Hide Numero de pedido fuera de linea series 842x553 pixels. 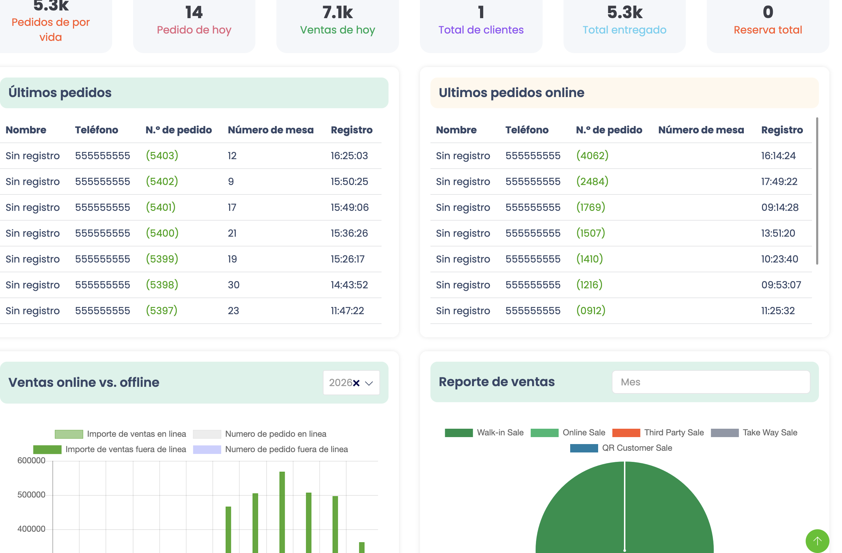270,449
